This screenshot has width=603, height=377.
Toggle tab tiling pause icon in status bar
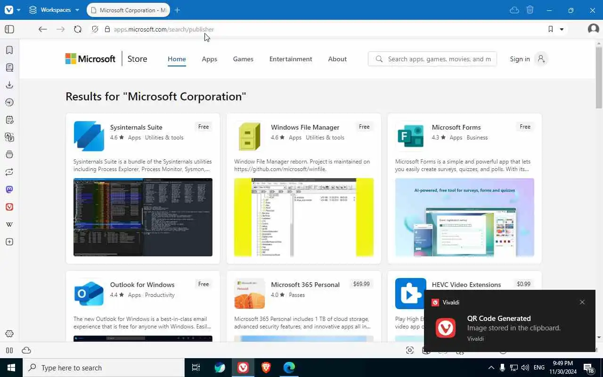coord(9,350)
